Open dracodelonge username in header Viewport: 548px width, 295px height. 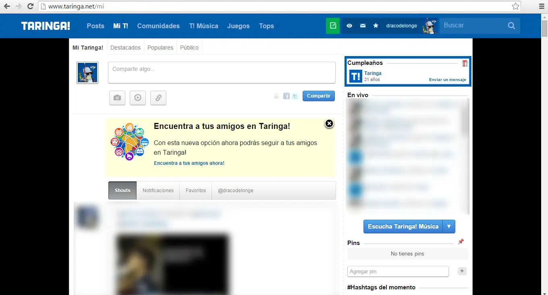point(402,26)
